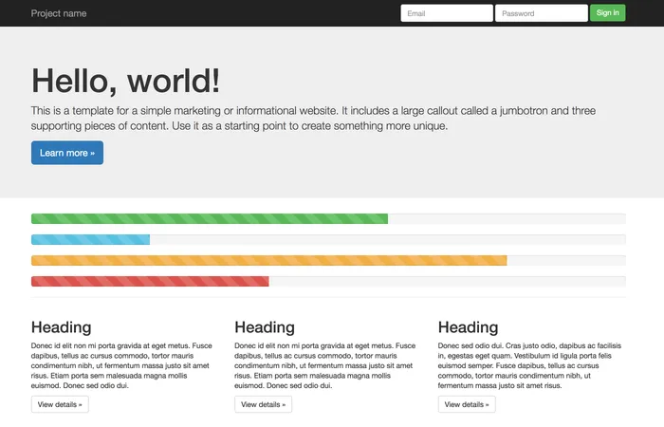Image resolution: width=664 pixels, height=427 pixels.
Task: Click the Heading title in middle column
Action: pyautogui.click(x=265, y=327)
